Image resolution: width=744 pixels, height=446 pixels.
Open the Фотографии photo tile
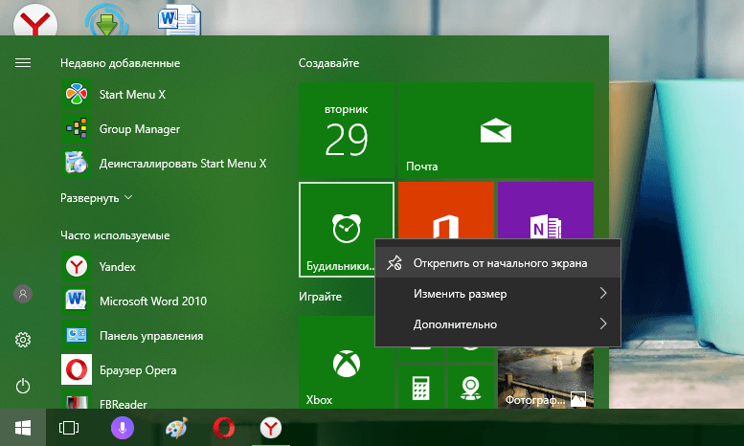coord(544,378)
